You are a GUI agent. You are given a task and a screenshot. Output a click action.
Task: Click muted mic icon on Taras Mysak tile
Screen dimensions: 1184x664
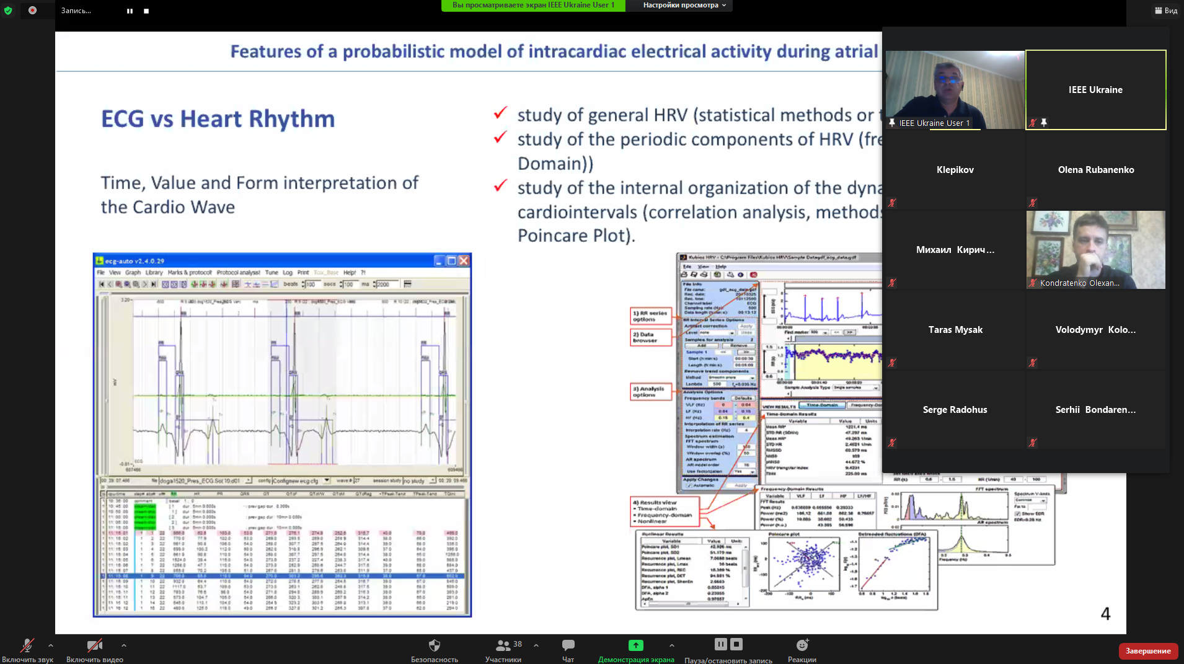[892, 363]
